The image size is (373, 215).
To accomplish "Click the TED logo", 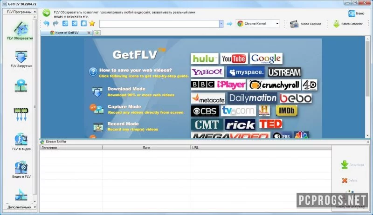I will 271,124.
